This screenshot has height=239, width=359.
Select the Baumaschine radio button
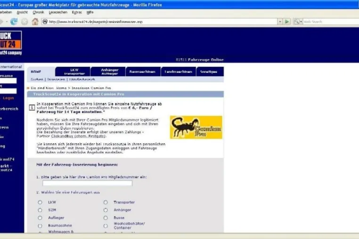point(40,226)
